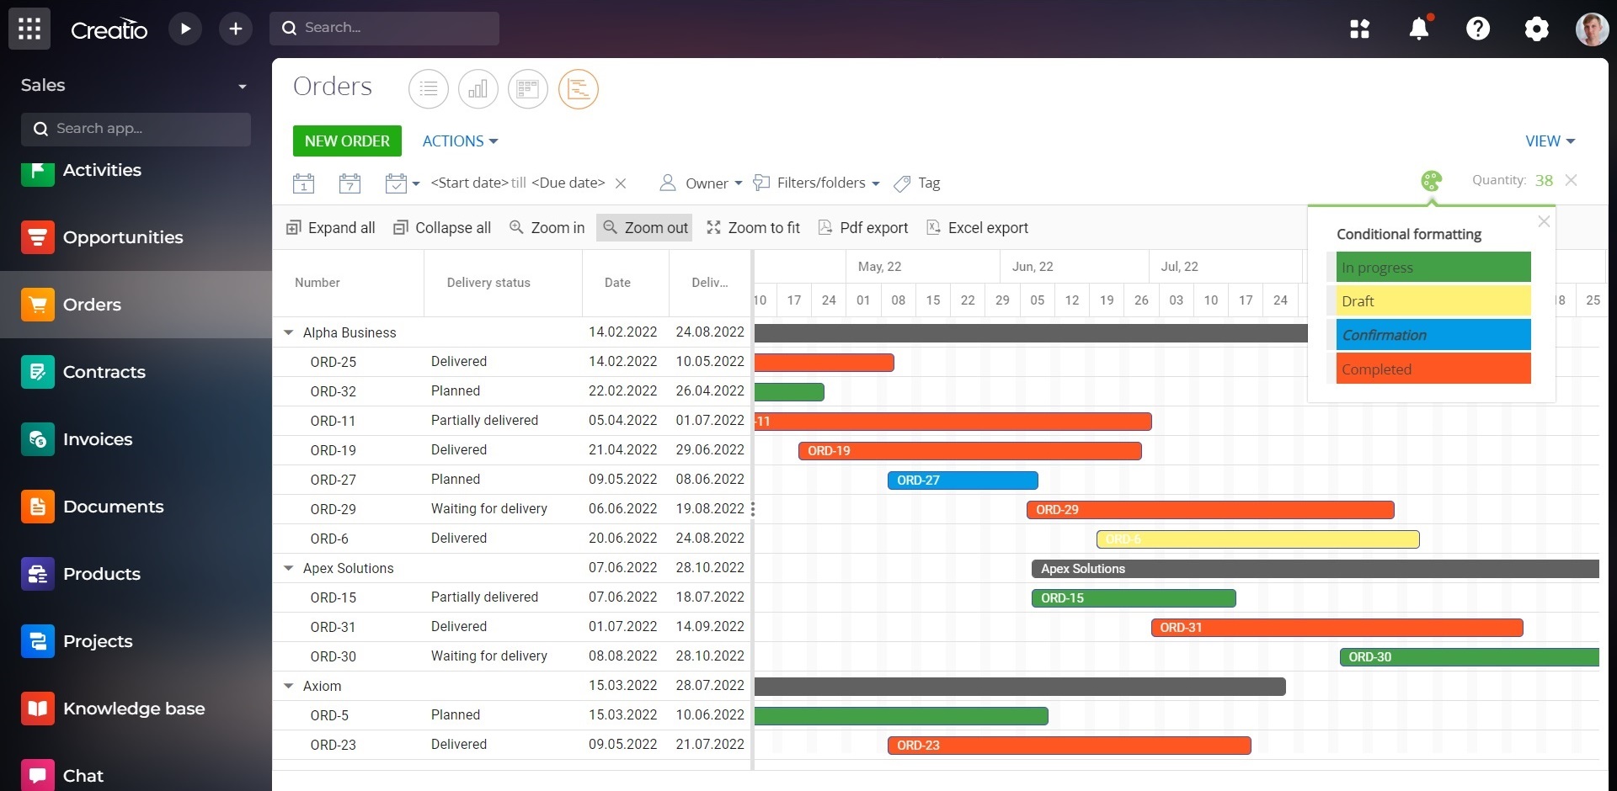Click the NEW ORDER button
1617x791 pixels.
coord(346,141)
